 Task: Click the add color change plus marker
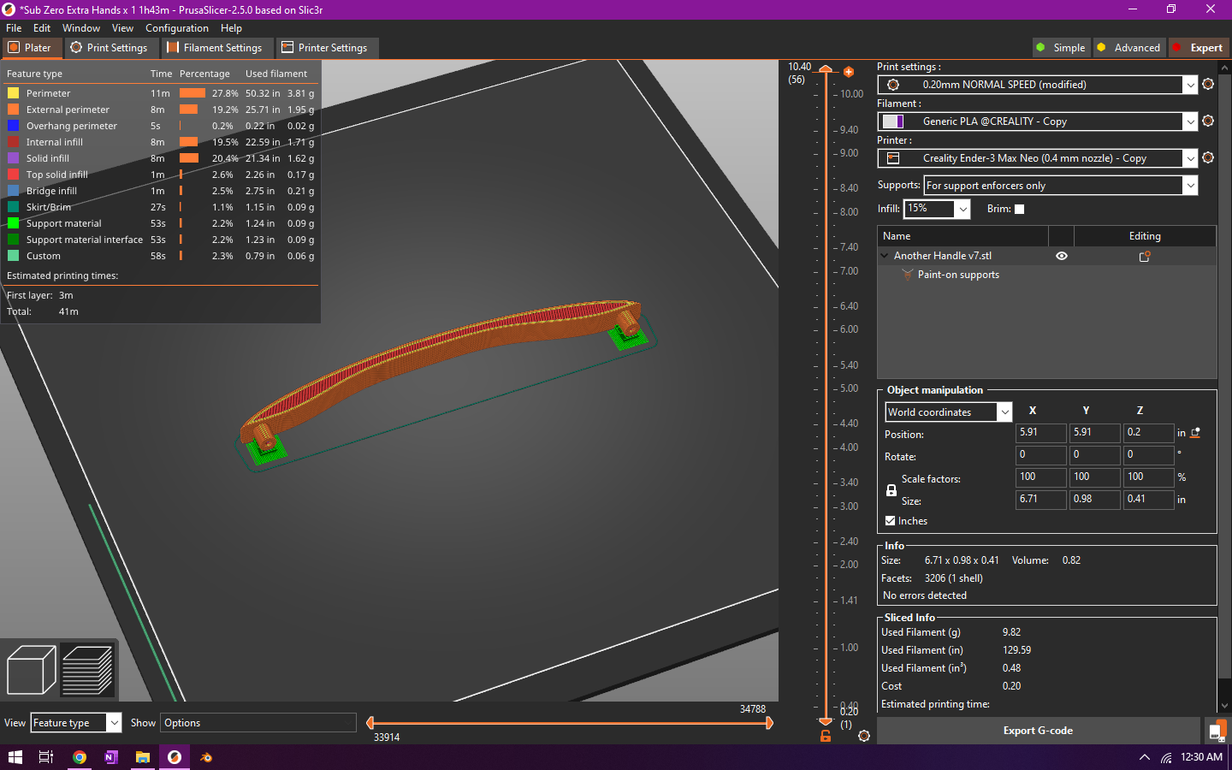coord(849,72)
